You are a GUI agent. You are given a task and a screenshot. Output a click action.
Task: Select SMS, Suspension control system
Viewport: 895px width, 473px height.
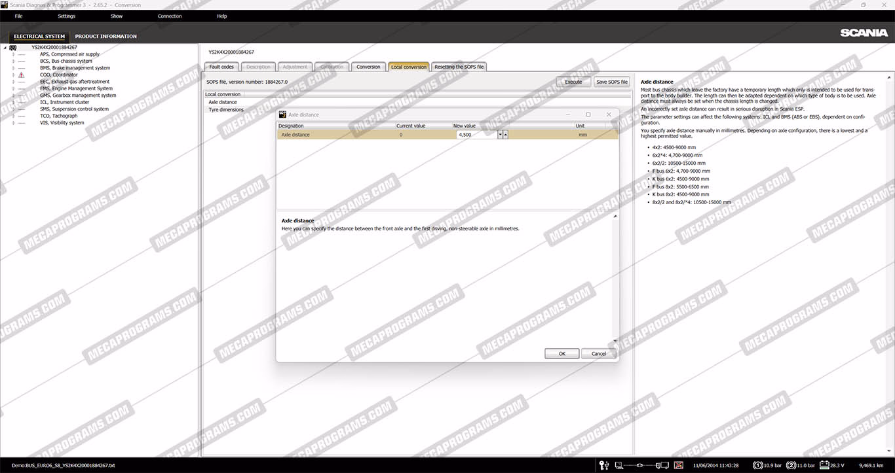pos(74,109)
